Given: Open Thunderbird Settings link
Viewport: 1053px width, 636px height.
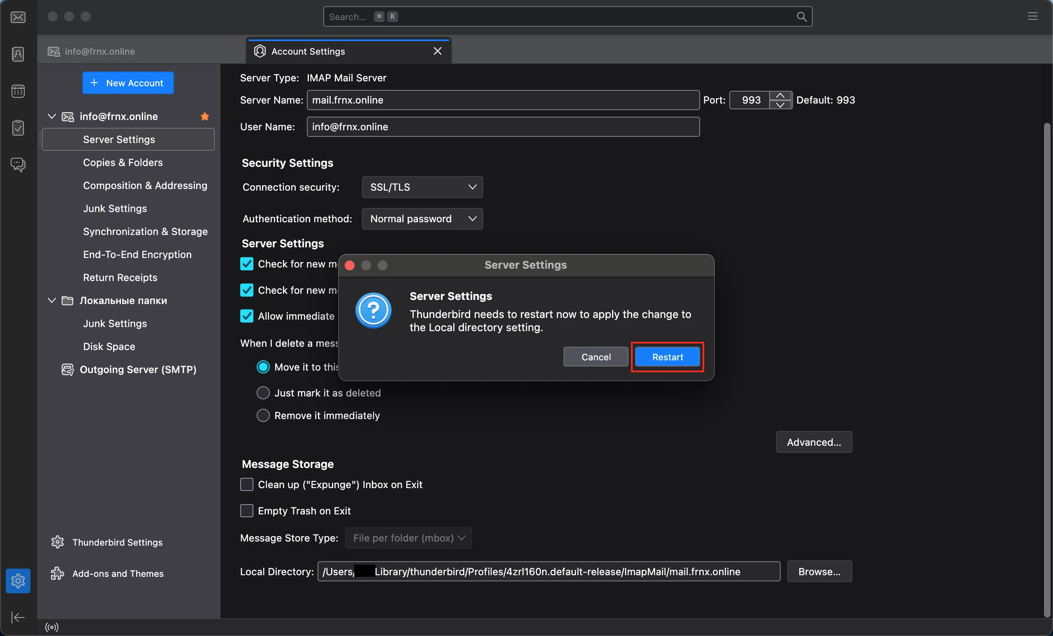Looking at the screenshot, I should (x=118, y=542).
